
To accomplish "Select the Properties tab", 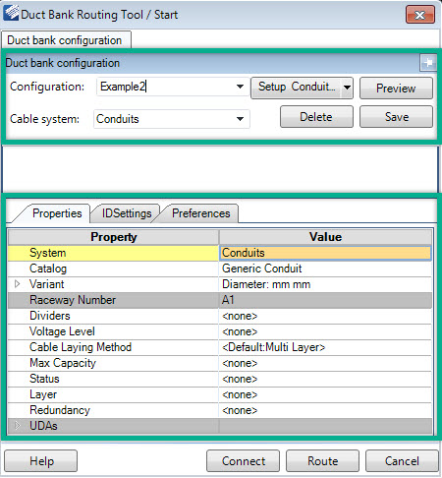I will [57, 213].
